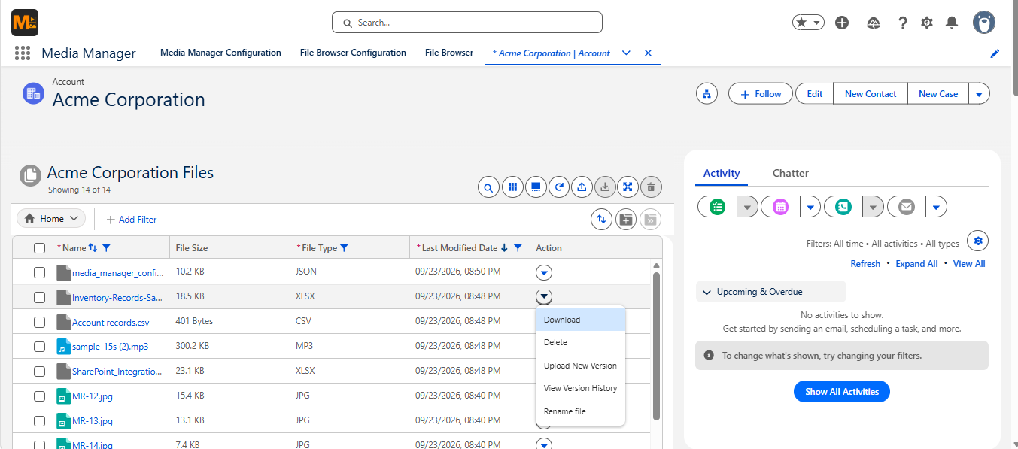Choose Rename file from the menu

[x=565, y=411]
